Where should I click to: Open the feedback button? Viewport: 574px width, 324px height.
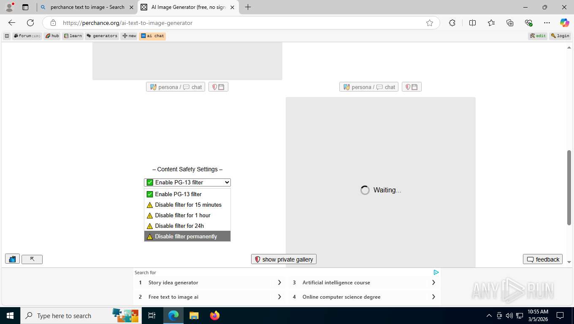543,259
